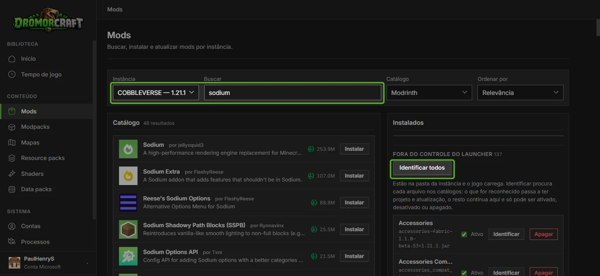Click the Resource packs icon
This screenshot has width=600, height=276.
12,158
